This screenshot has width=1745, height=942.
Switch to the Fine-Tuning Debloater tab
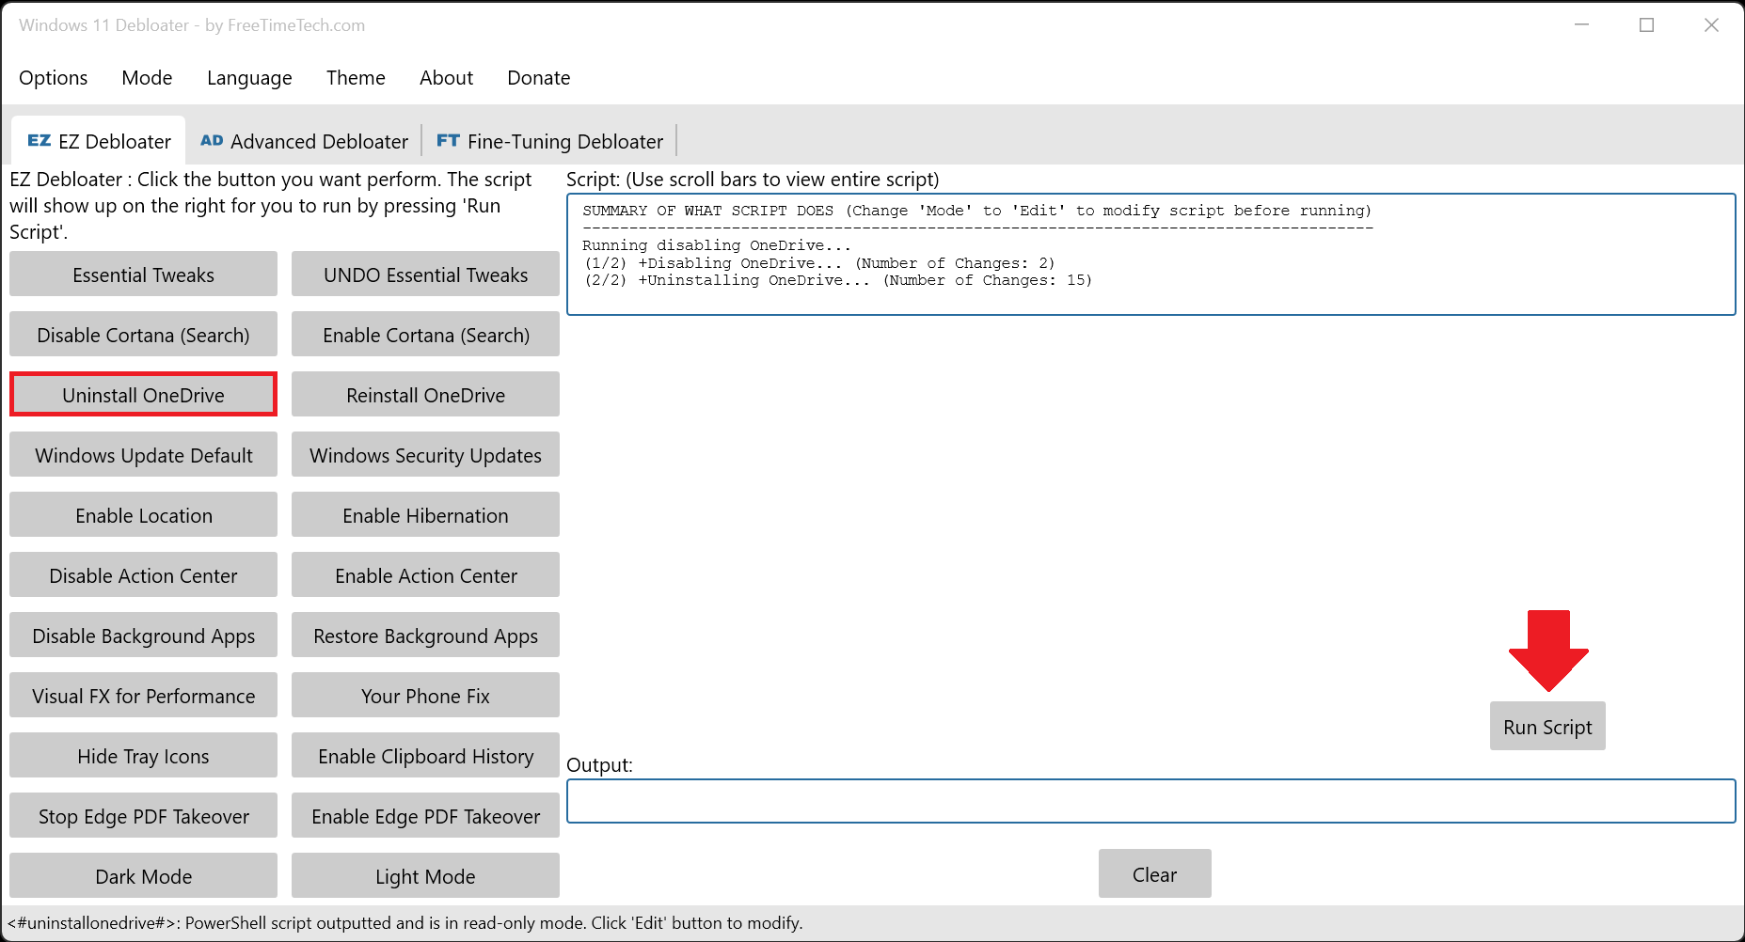point(549,141)
